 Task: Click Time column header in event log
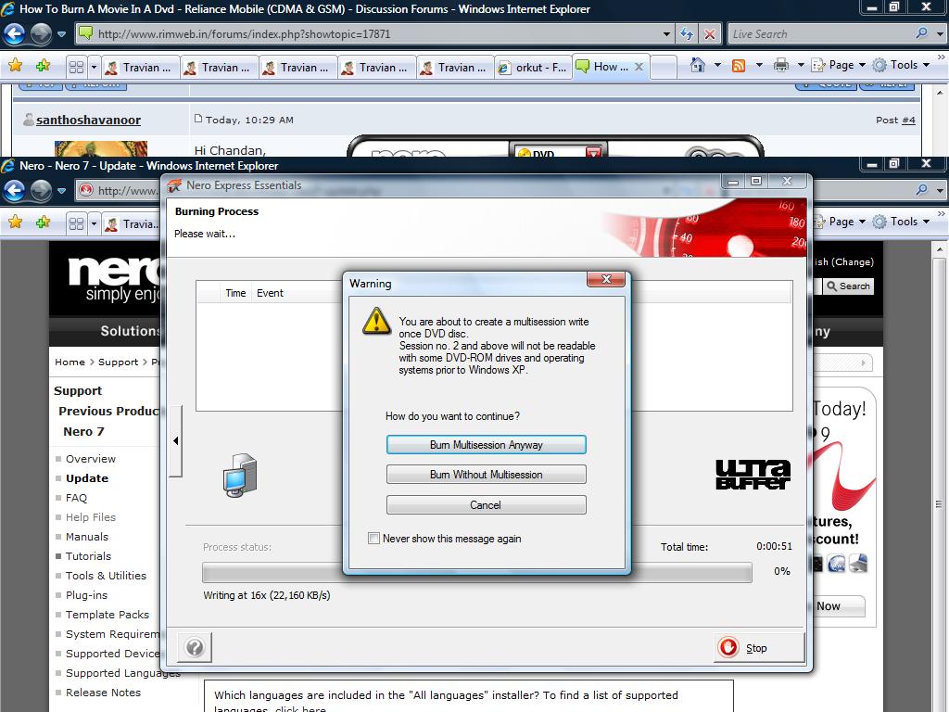(235, 293)
